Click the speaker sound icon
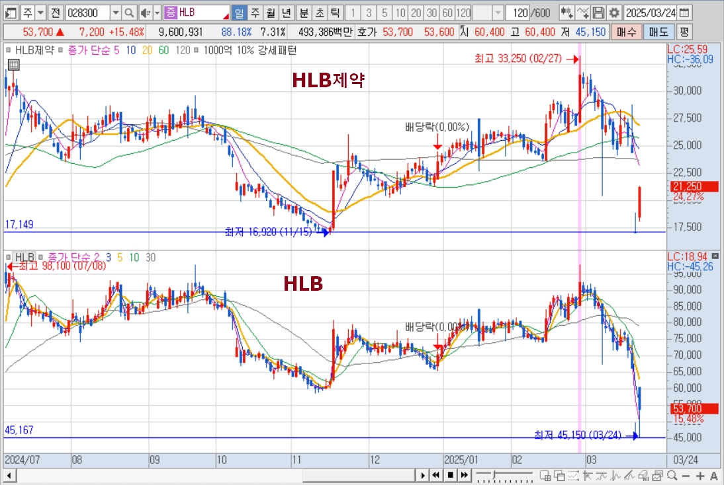The image size is (724, 485). [146, 13]
